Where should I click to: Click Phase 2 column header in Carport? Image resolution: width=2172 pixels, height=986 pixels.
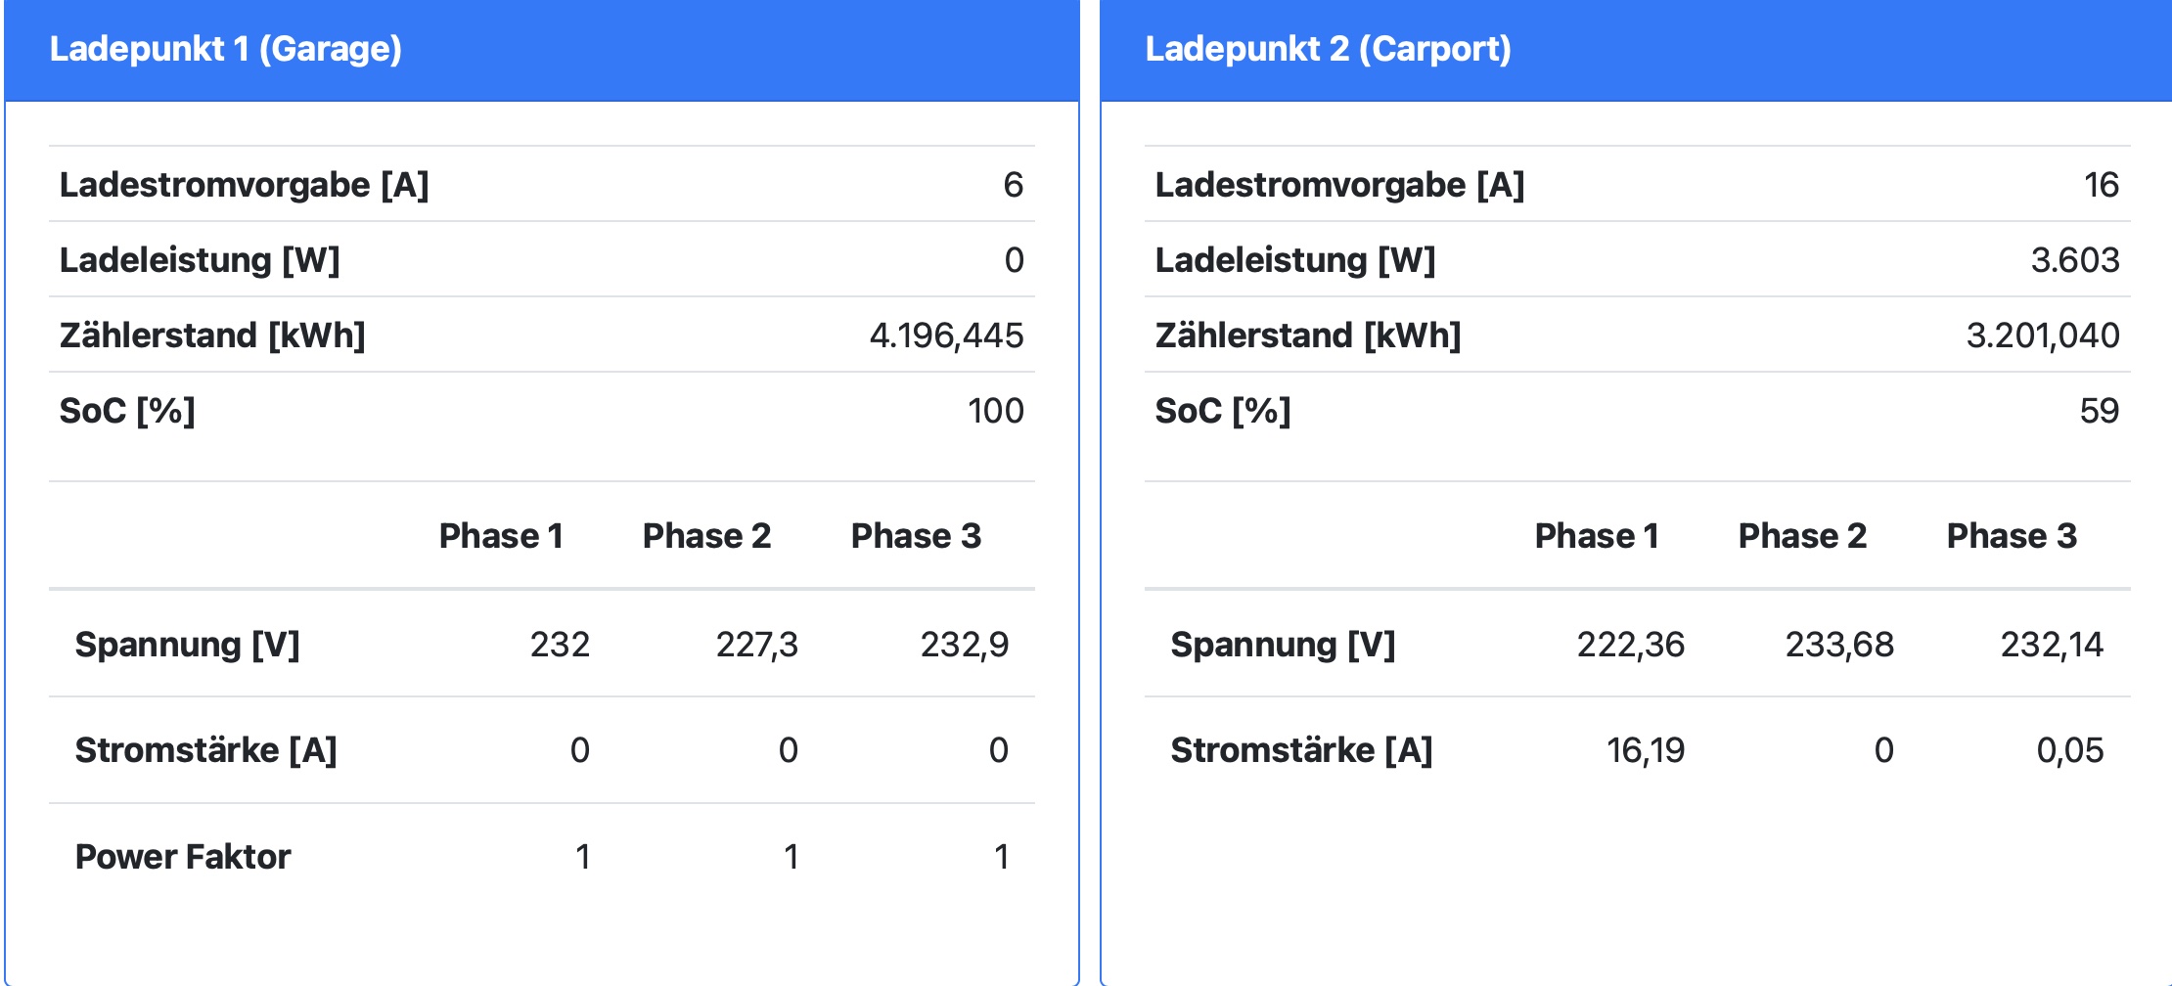[1802, 536]
